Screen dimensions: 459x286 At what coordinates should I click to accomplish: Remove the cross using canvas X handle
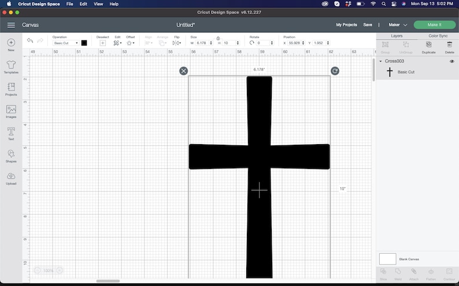[183, 71]
